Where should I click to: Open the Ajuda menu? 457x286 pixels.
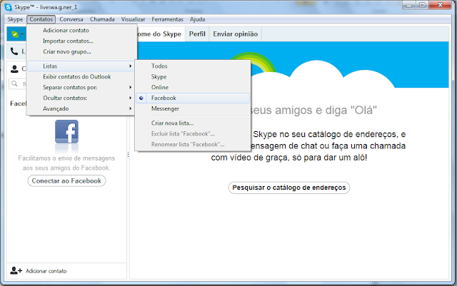(x=197, y=19)
